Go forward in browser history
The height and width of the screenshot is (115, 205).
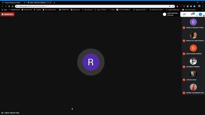point(6,6)
